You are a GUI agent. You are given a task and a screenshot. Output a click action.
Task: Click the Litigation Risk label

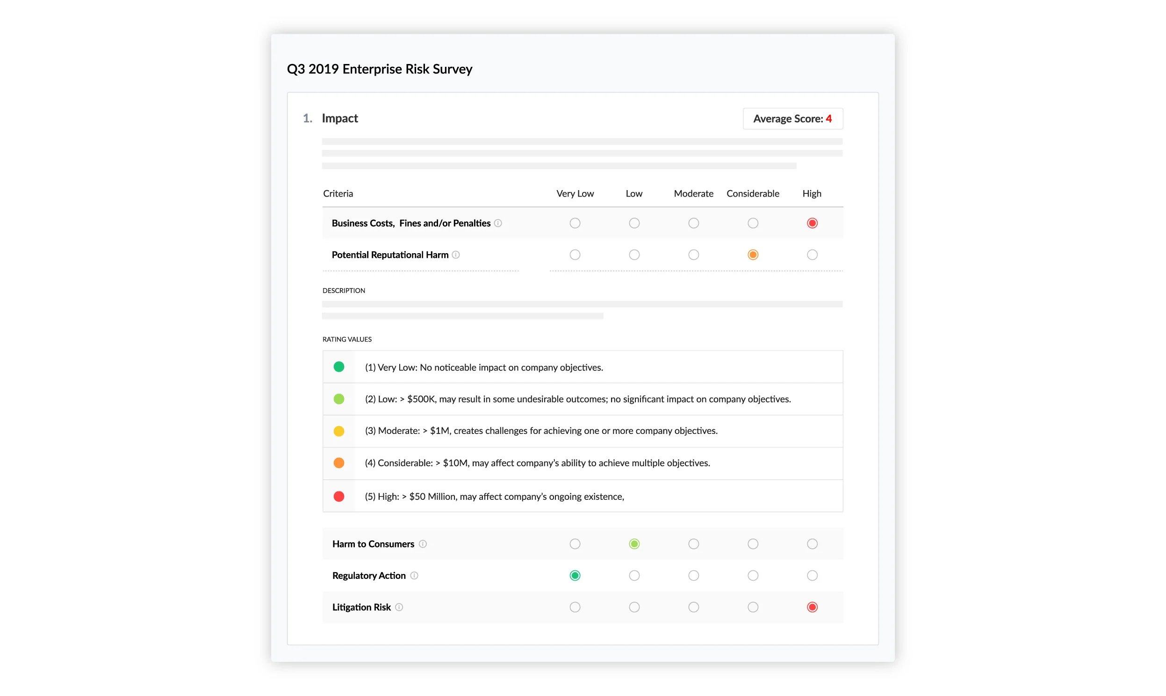tap(361, 607)
